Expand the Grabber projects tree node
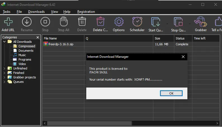 pyautogui.click(x=4, y=77)
